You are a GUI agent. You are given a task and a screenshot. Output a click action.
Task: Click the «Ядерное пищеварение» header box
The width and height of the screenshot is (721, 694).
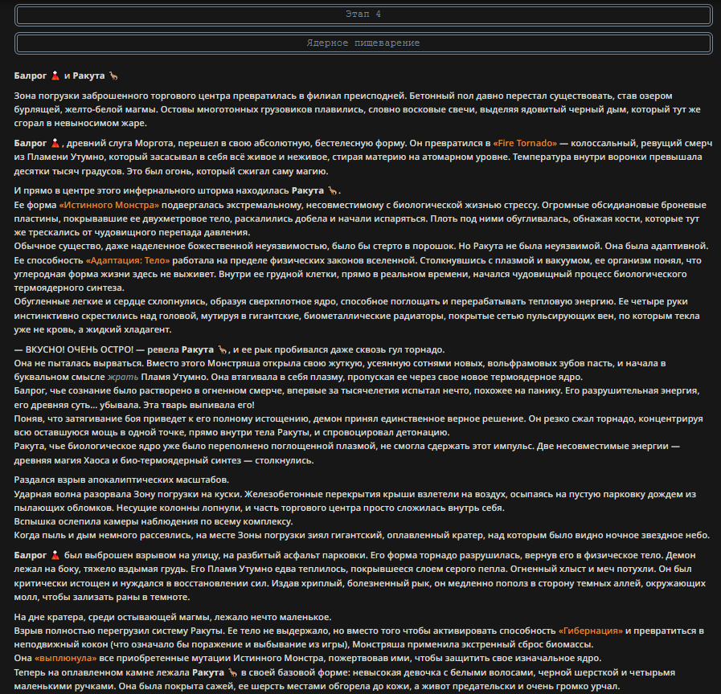363,43
